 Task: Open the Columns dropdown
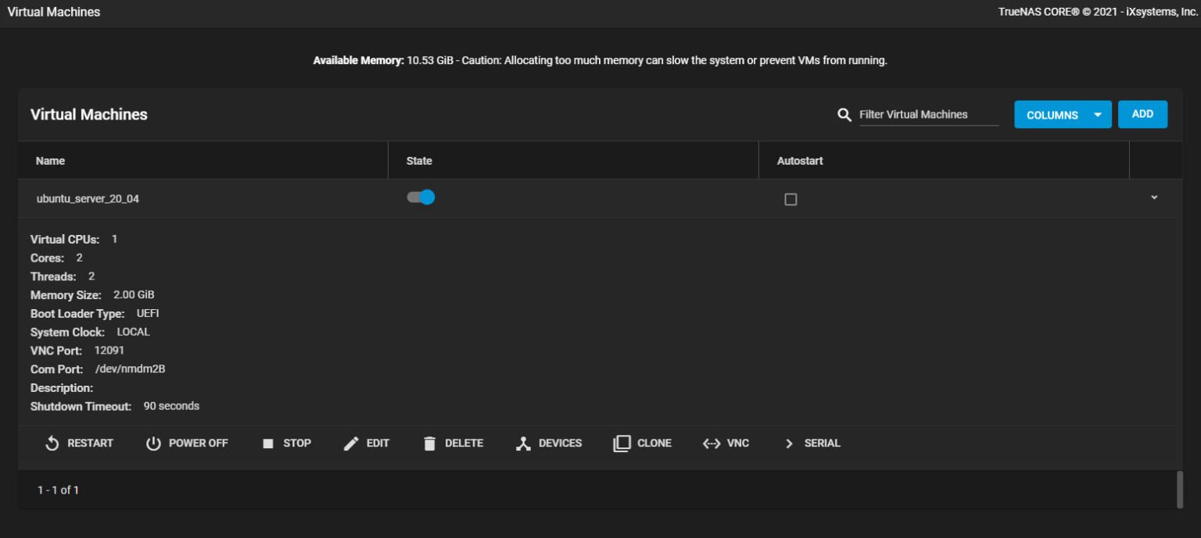[1063, 114]
